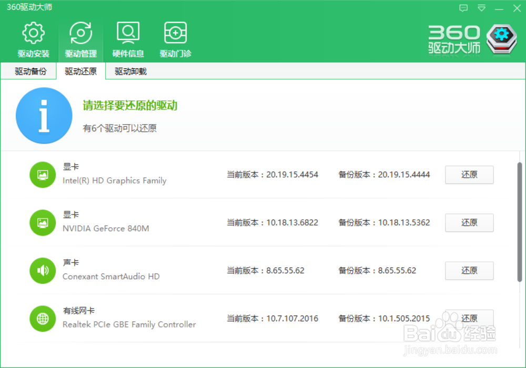Click the Intel HD Graphics display card icon

click(x=42, y=175)
